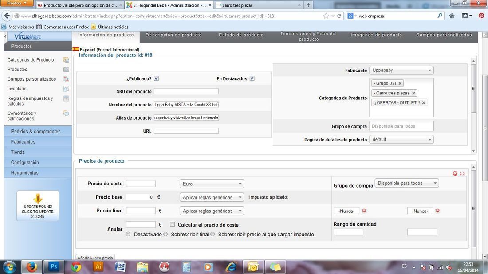
Task: Expand the Configuración menu section
Action: (x=38, y=162)
